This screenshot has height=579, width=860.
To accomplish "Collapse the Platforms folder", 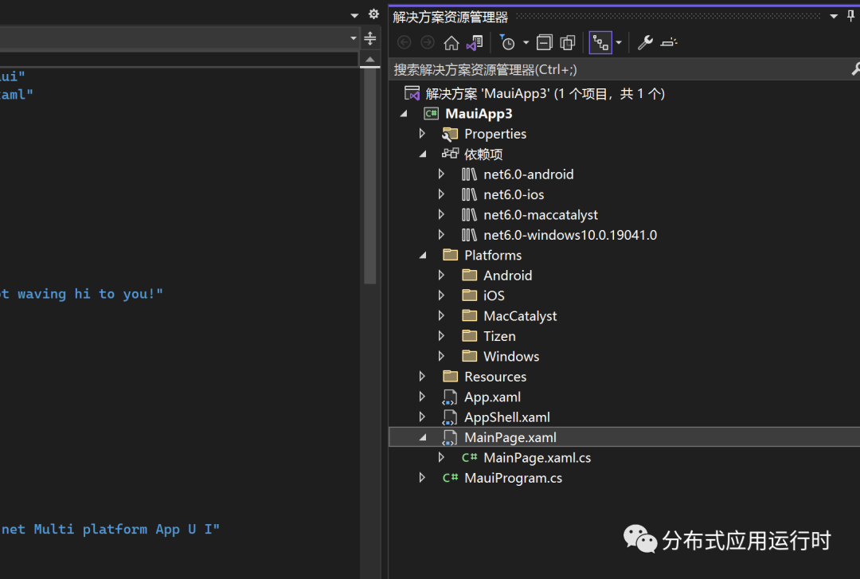I will coord(423,255).
